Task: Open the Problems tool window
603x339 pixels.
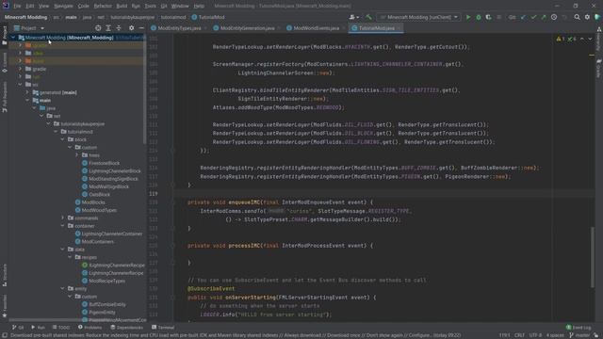Action: (90, 328)
